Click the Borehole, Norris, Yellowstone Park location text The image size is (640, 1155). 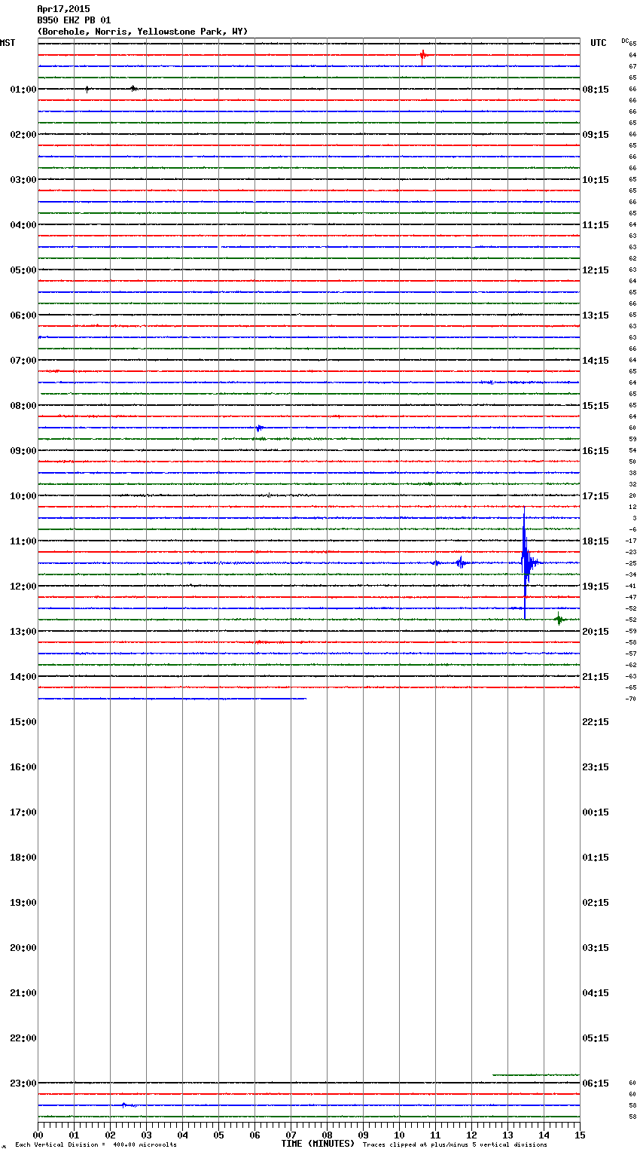click(x=142, y=32)
